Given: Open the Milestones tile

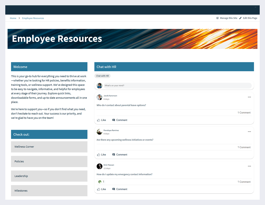Looking at the screenshot, I should 49,191.
